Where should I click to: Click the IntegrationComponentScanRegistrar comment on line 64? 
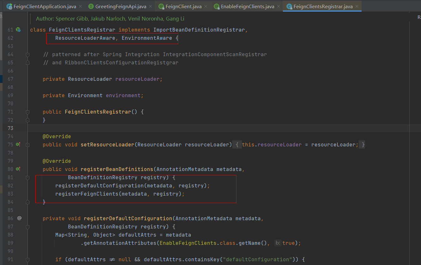215,54
